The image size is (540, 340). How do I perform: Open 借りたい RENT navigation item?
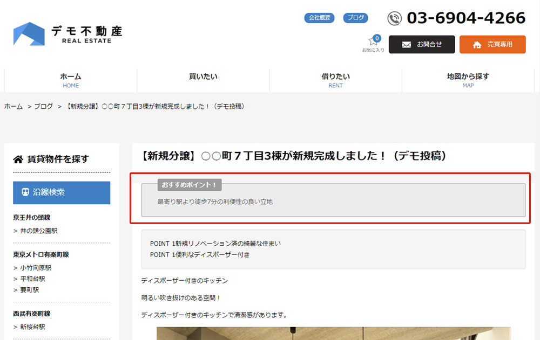(335, 80)
